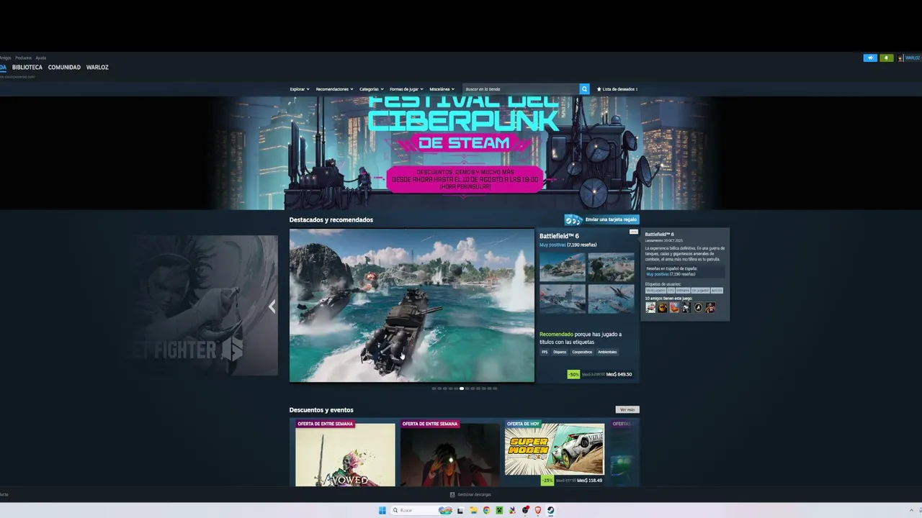Click the Mex$ 649.50 price
The height and width of the screenshot is (518, 922).
click(619, 374)
